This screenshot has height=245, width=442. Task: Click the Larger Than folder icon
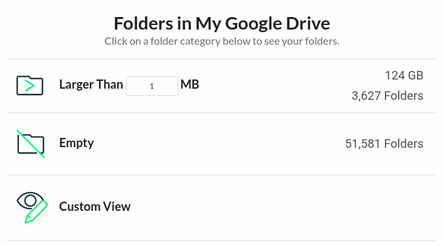pos(30,85)
